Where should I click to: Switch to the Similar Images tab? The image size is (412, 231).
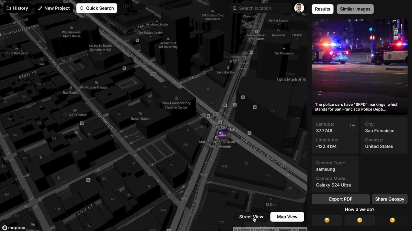click(355, 9)
